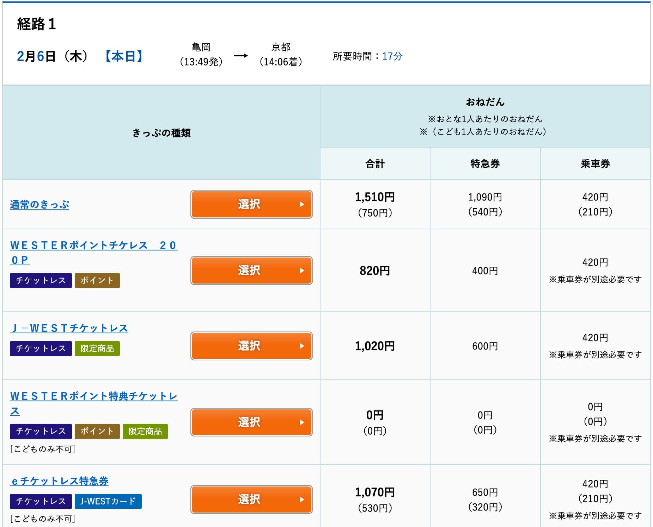This screenshot has width=653, height=527.
Task: Click the 400円 express fee
Action: click(485, 271)
